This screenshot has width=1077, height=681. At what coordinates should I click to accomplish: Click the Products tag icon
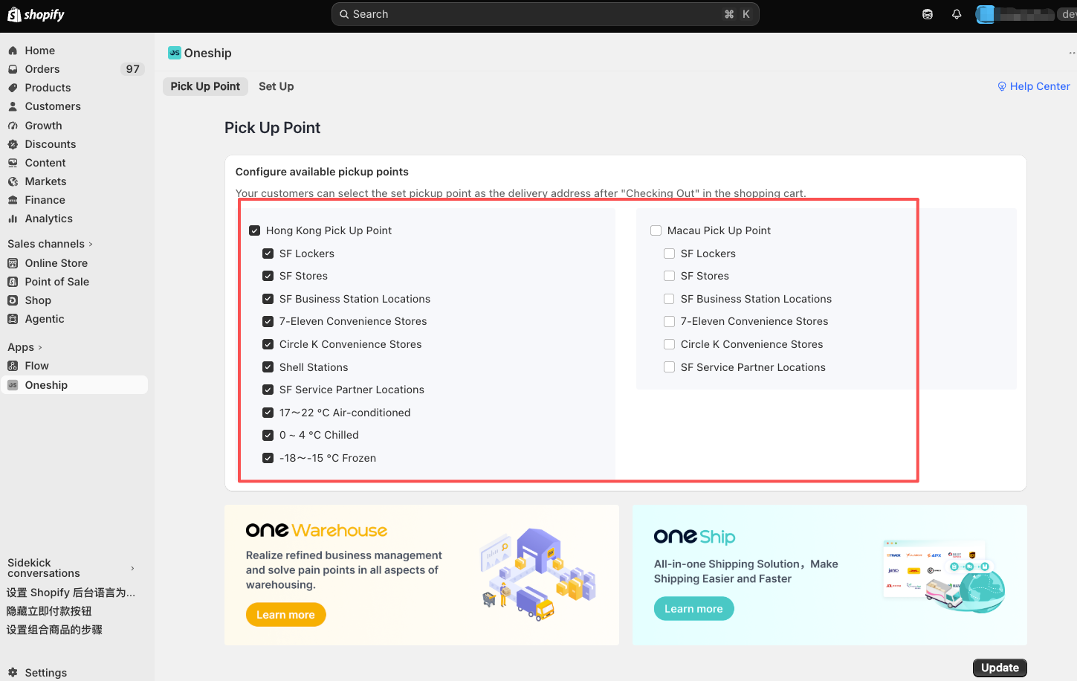13,88
